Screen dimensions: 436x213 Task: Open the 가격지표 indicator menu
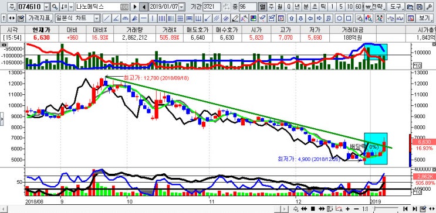click(39, 19)
